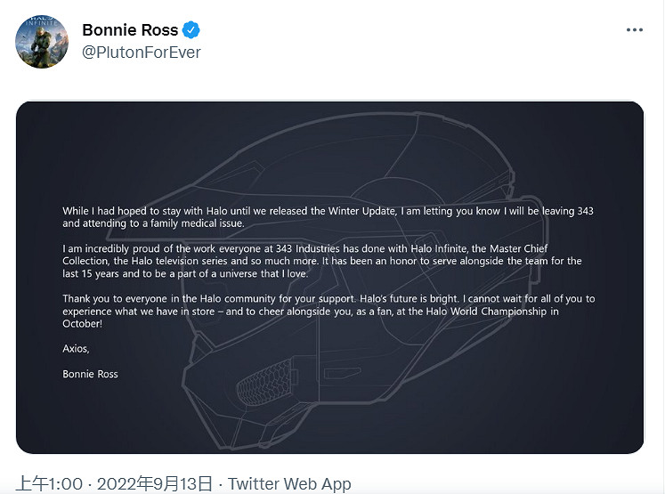Click the 上午1:00 tweet timestamp
This screenshot has width=665, height=494.
point(49,484)
